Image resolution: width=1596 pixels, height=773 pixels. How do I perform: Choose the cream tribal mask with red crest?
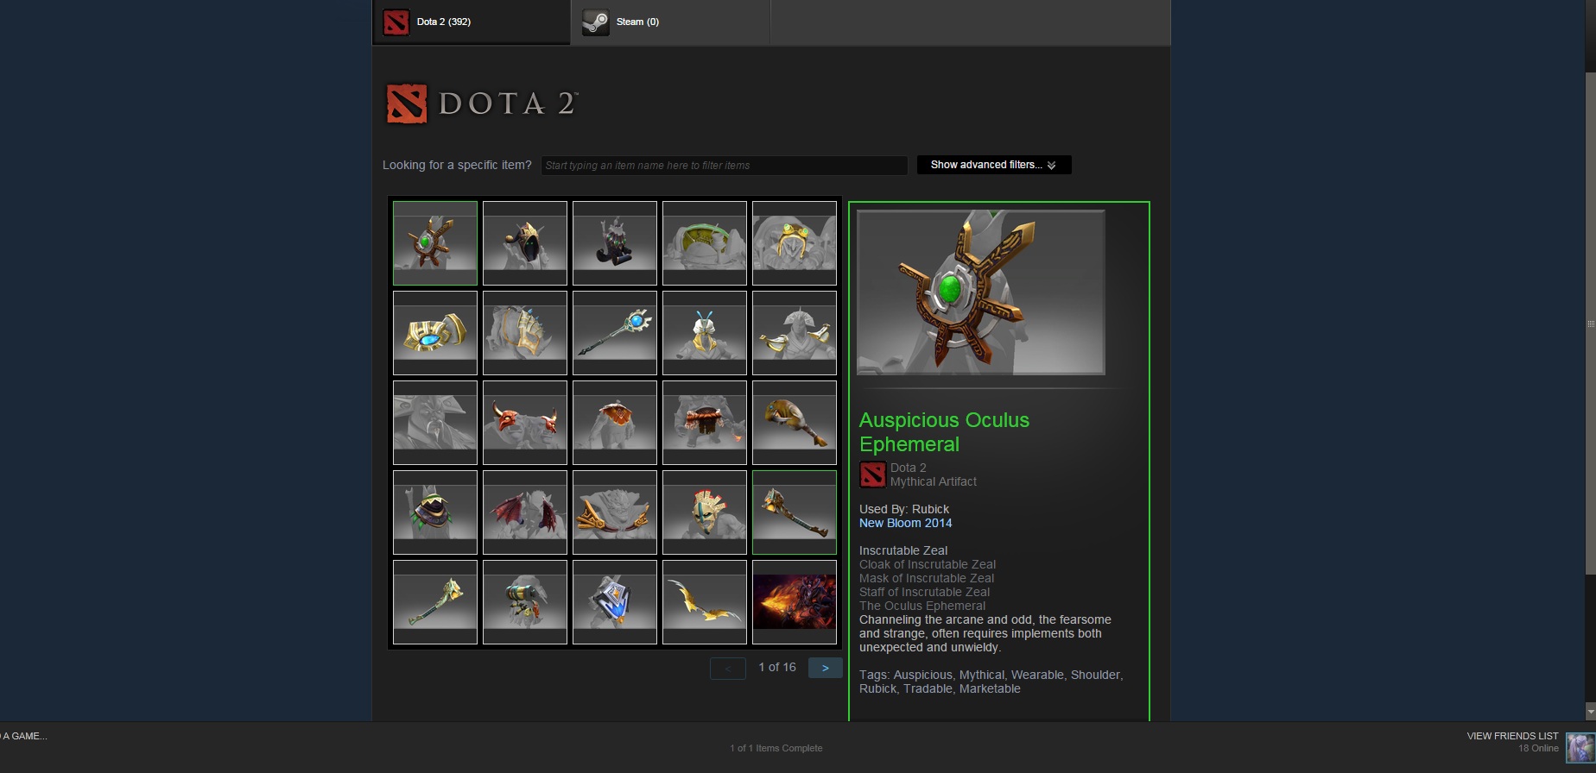click(x=705, y=512)
